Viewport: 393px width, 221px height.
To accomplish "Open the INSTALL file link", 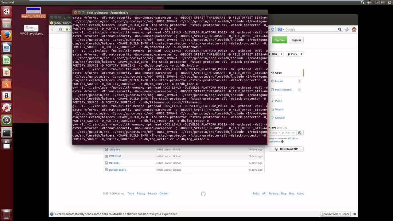I will point(115,163).
